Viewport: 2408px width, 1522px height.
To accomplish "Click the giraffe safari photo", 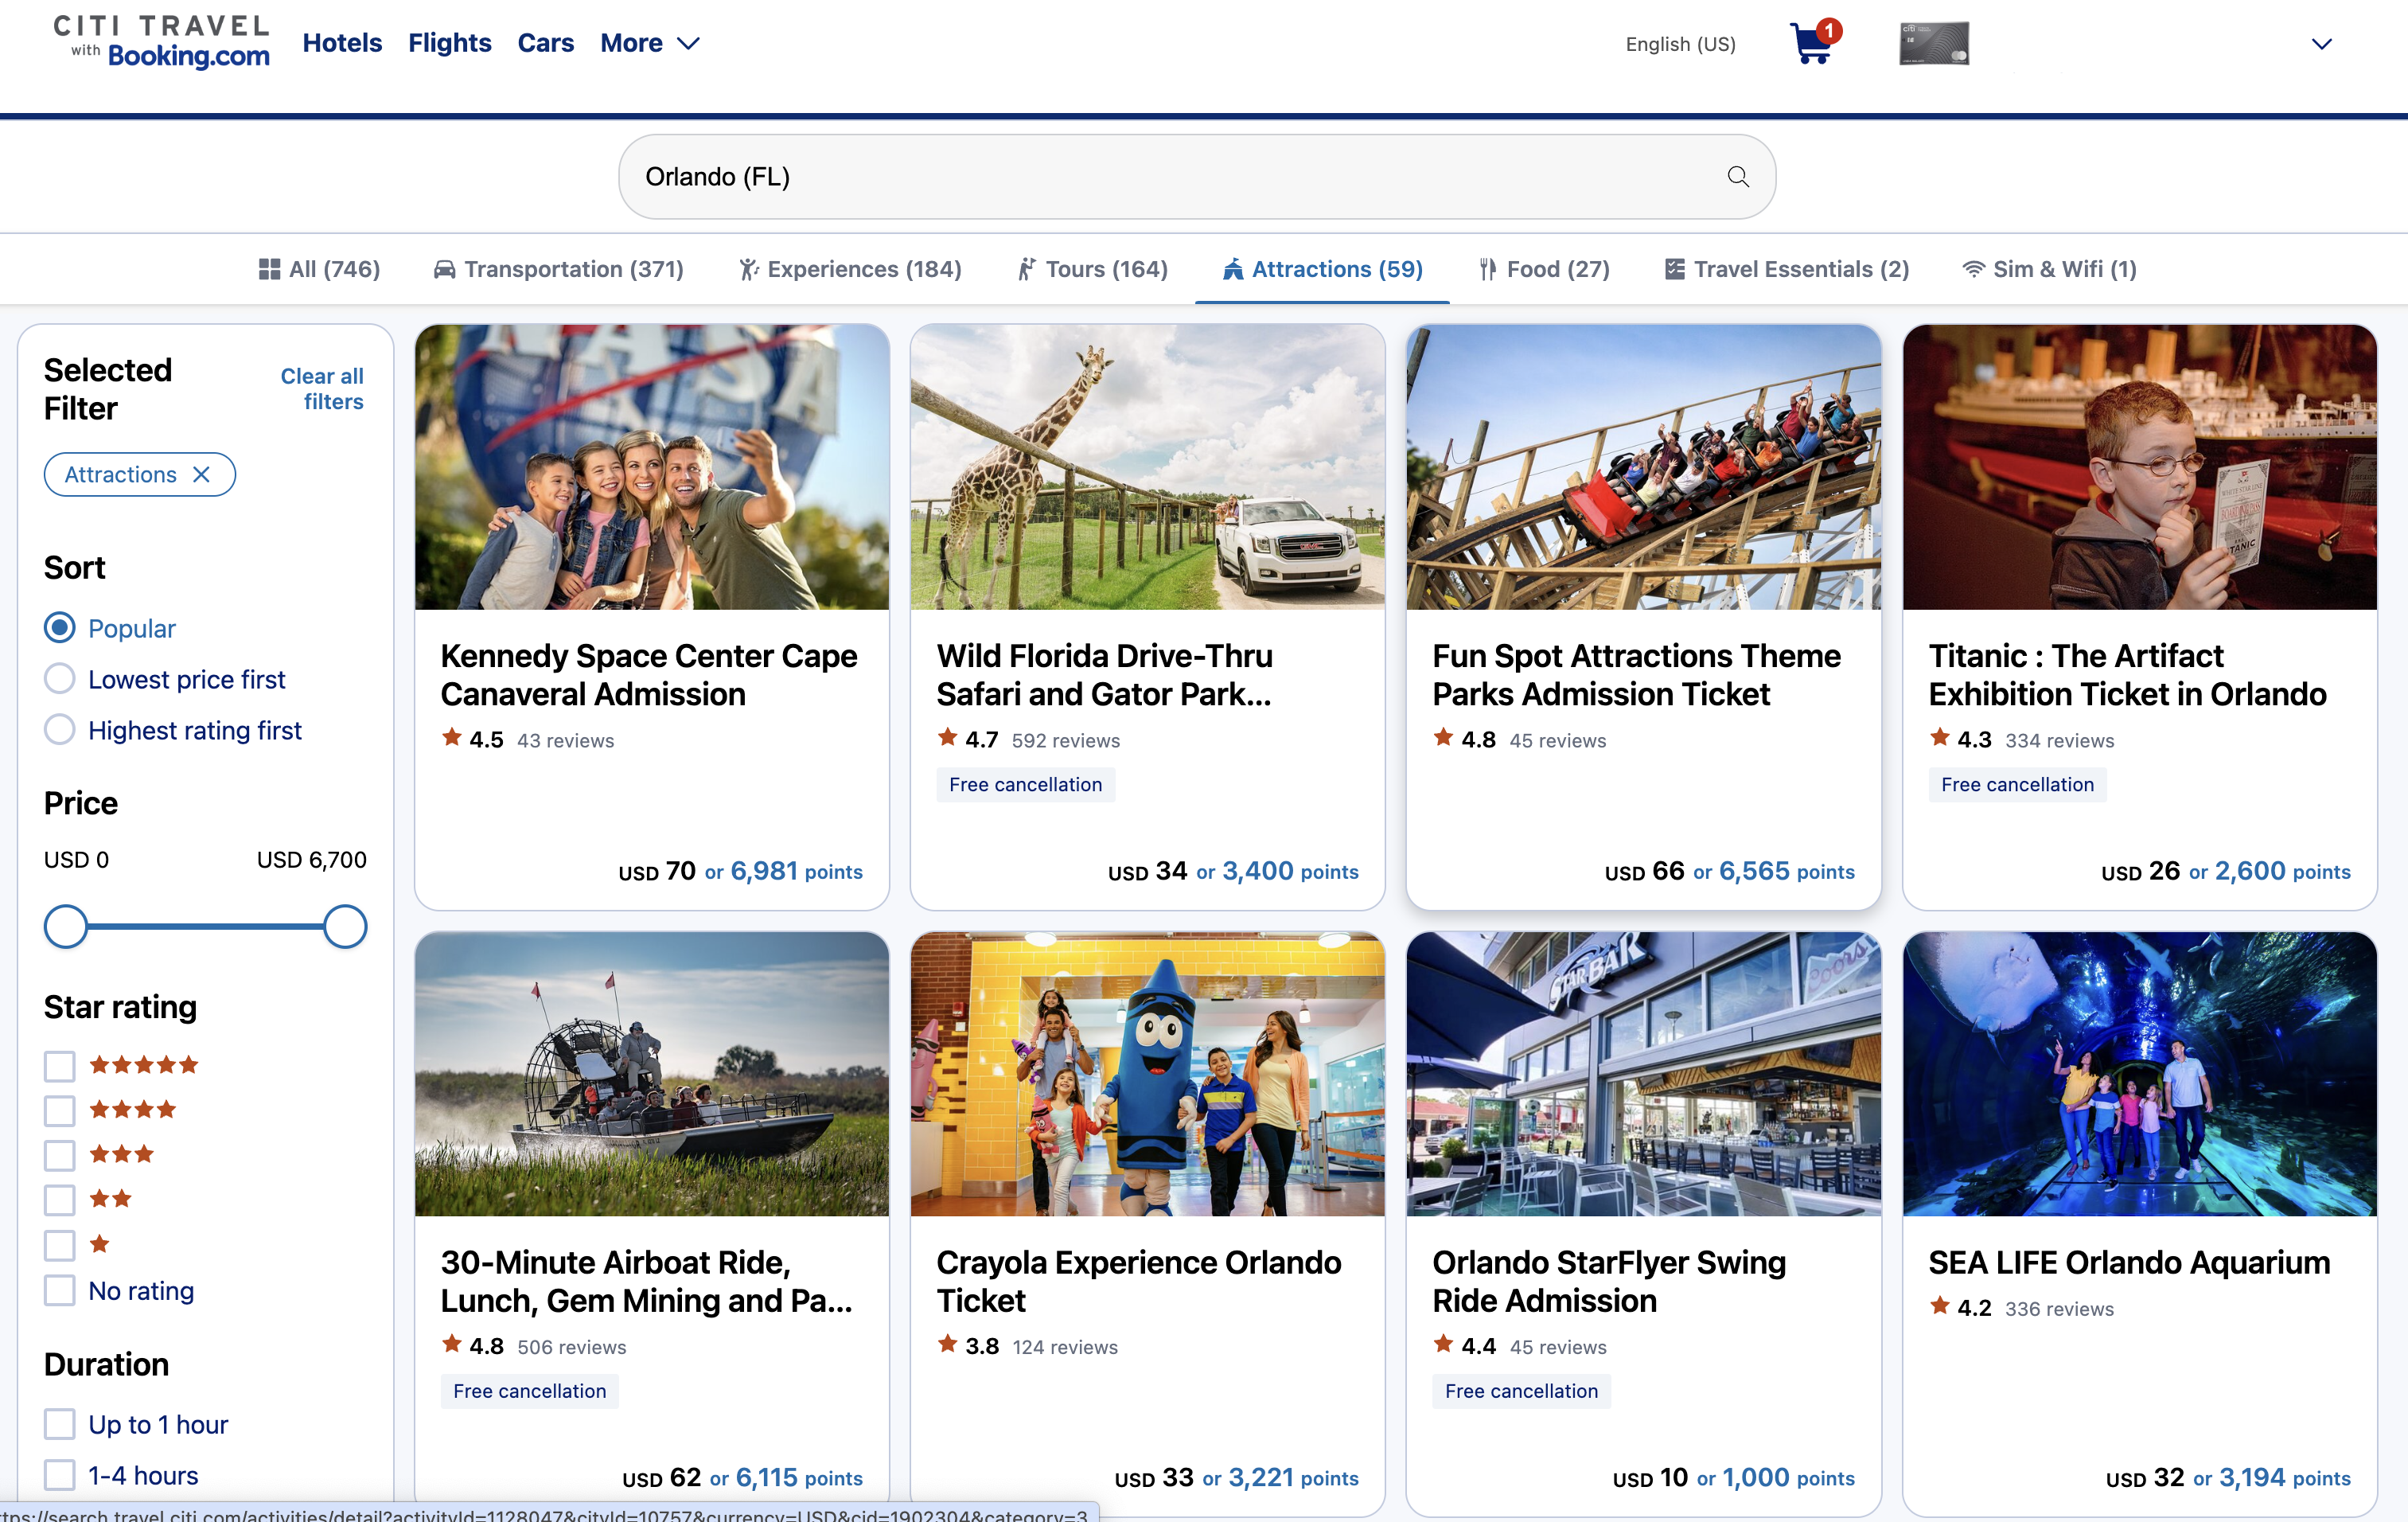I will click(1147, 467).
